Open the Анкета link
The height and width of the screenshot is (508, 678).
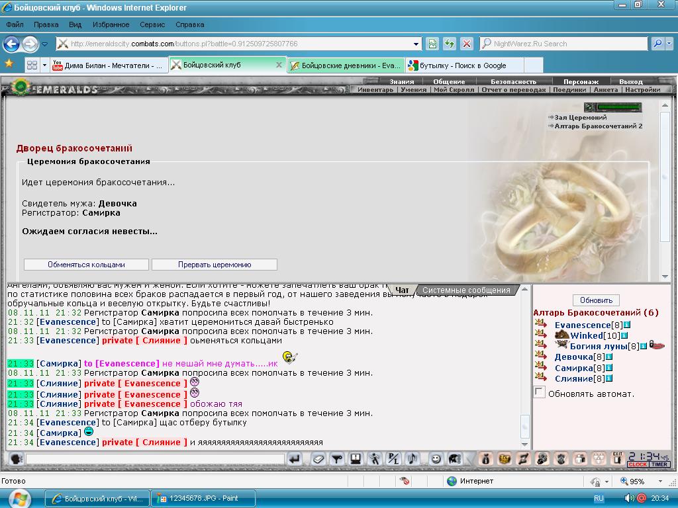coord(605,89)
